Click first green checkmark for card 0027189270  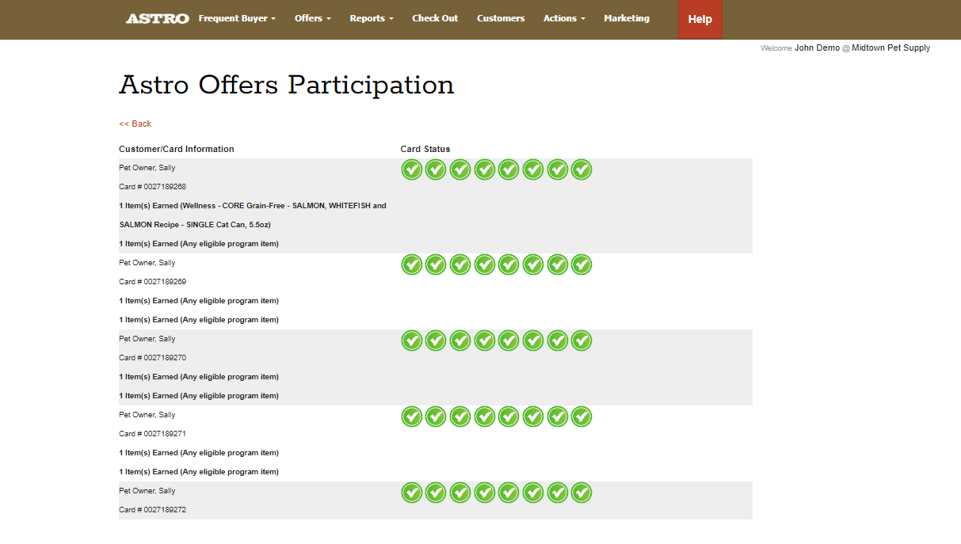tap(411, 340)
